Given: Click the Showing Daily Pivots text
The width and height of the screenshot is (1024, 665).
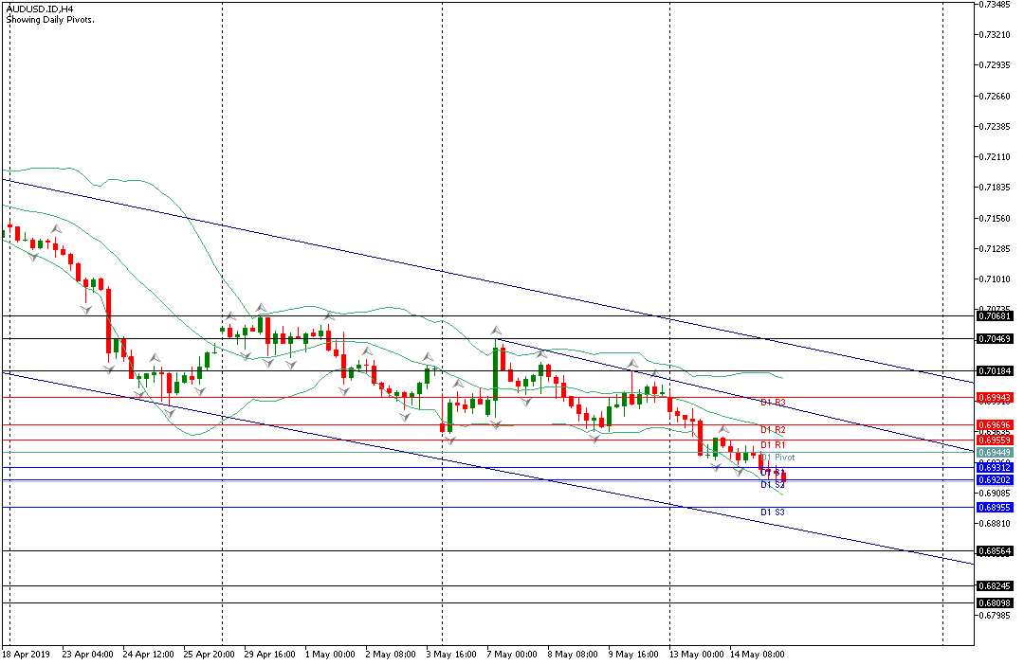Looking at the screenshot, I should click(50, 19).
